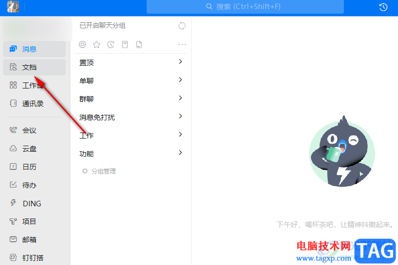398x265 pixels.
Task: Go to 工作台 in the sidebar
Action: tap(34, 85)
